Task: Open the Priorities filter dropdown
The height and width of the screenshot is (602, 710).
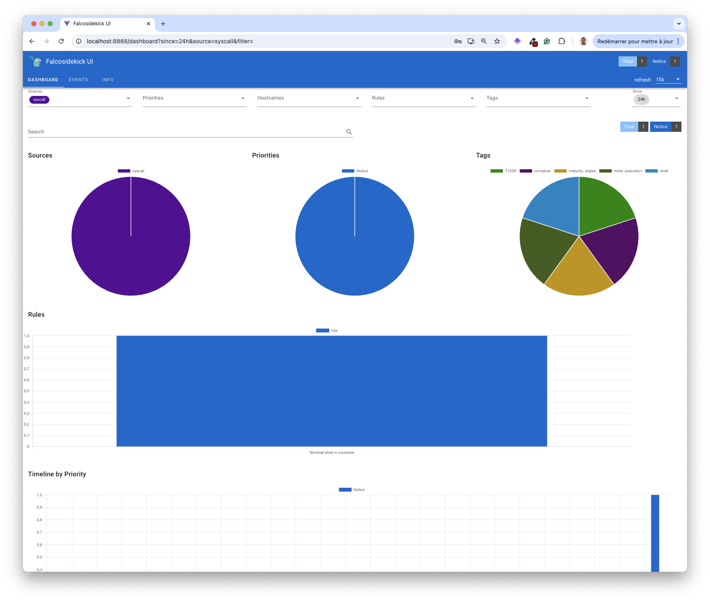Action: point(195,99)
